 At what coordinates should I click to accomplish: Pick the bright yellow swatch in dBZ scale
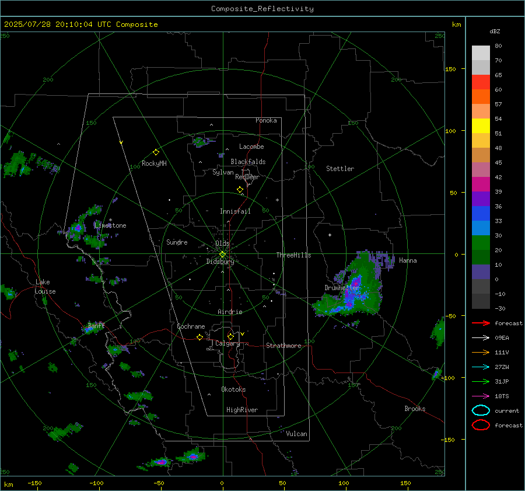tap(481, 126)
